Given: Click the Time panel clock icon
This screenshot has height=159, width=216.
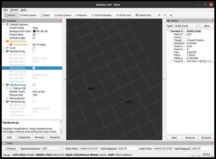Looking at the screenshot, I should click(x=4, y=143).
